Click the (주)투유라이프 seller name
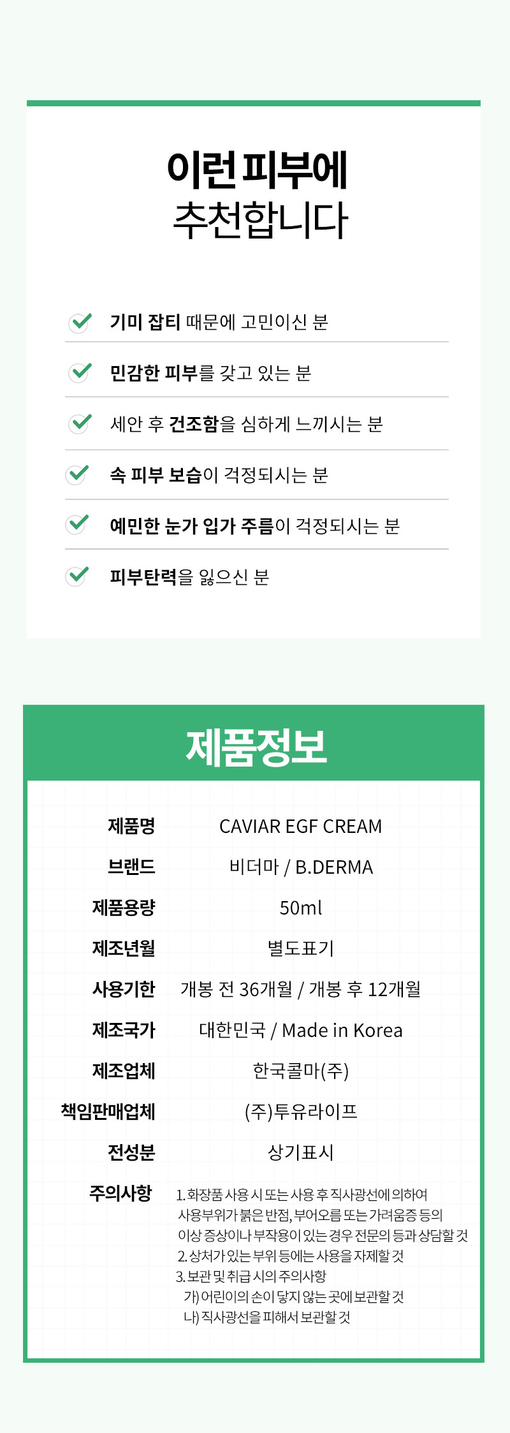This screenshot has width=510, height=1433. click(301, 1112)
